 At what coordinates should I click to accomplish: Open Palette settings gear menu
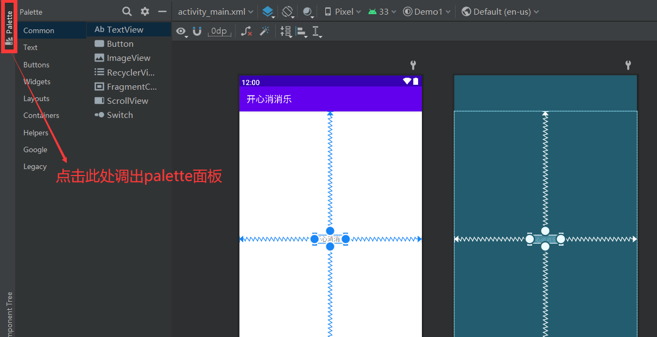145,11
